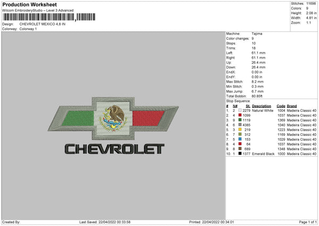This screenshot has height=226, width=319.
Task: Click the Height value '2.08 in'
Action: 311,13
